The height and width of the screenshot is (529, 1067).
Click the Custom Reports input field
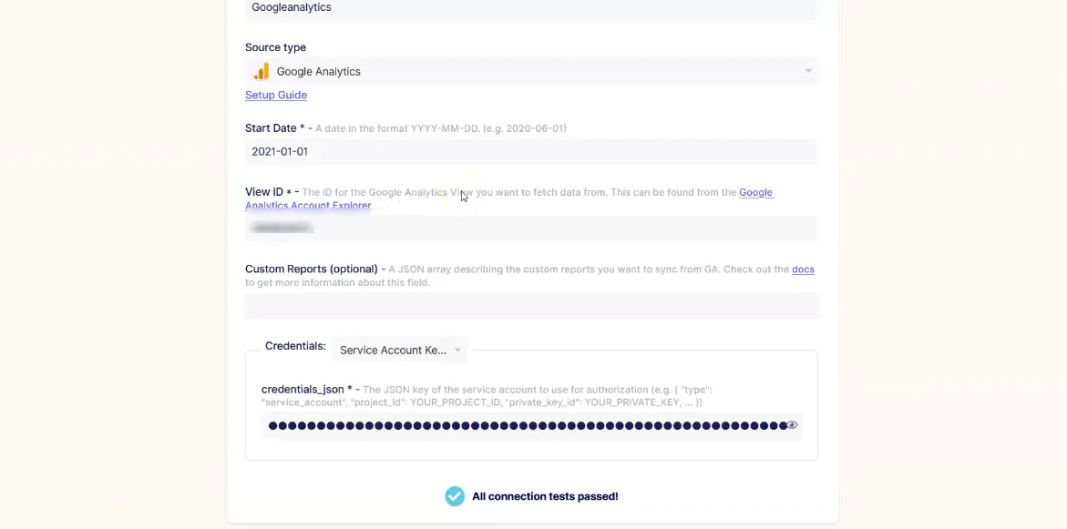tap(531, 306)
